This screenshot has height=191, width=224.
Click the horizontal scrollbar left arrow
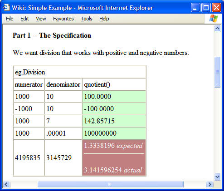point(6,185)
